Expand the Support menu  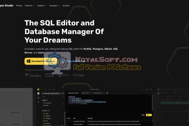(42, 6)
